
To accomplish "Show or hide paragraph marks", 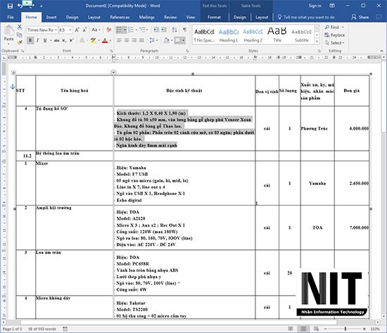I will 184,30.
